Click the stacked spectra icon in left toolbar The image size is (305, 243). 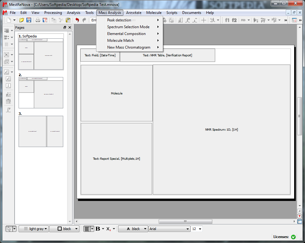point(8,79)
